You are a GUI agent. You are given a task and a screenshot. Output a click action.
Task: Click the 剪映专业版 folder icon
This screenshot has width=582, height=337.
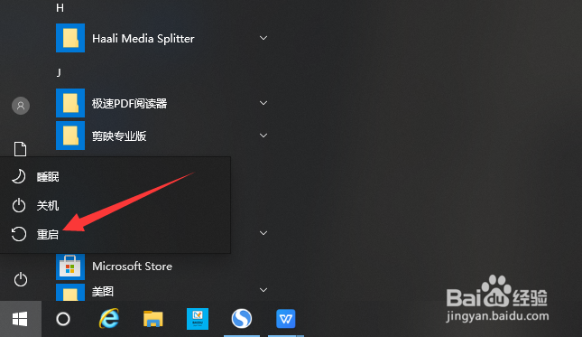coord(70,136)
